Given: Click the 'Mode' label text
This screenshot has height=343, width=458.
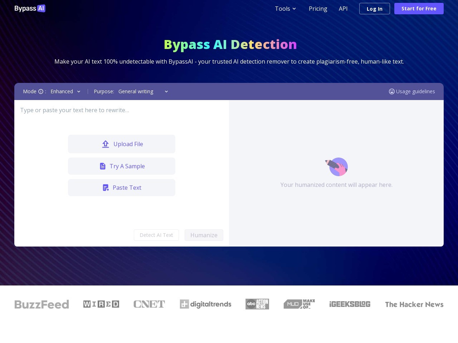Looking at the screenshot, I should [30, 91].
